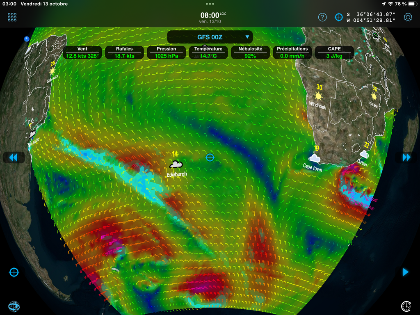
Task: Tap the Salvador sun weather icon
Action: (52, 71)
